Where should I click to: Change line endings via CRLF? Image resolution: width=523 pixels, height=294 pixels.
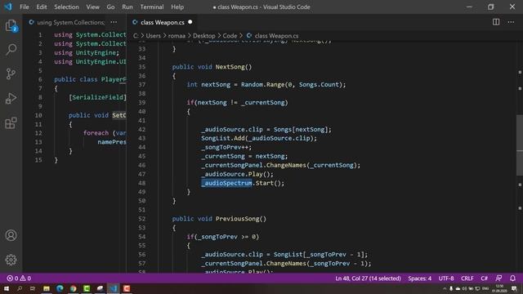467,278
